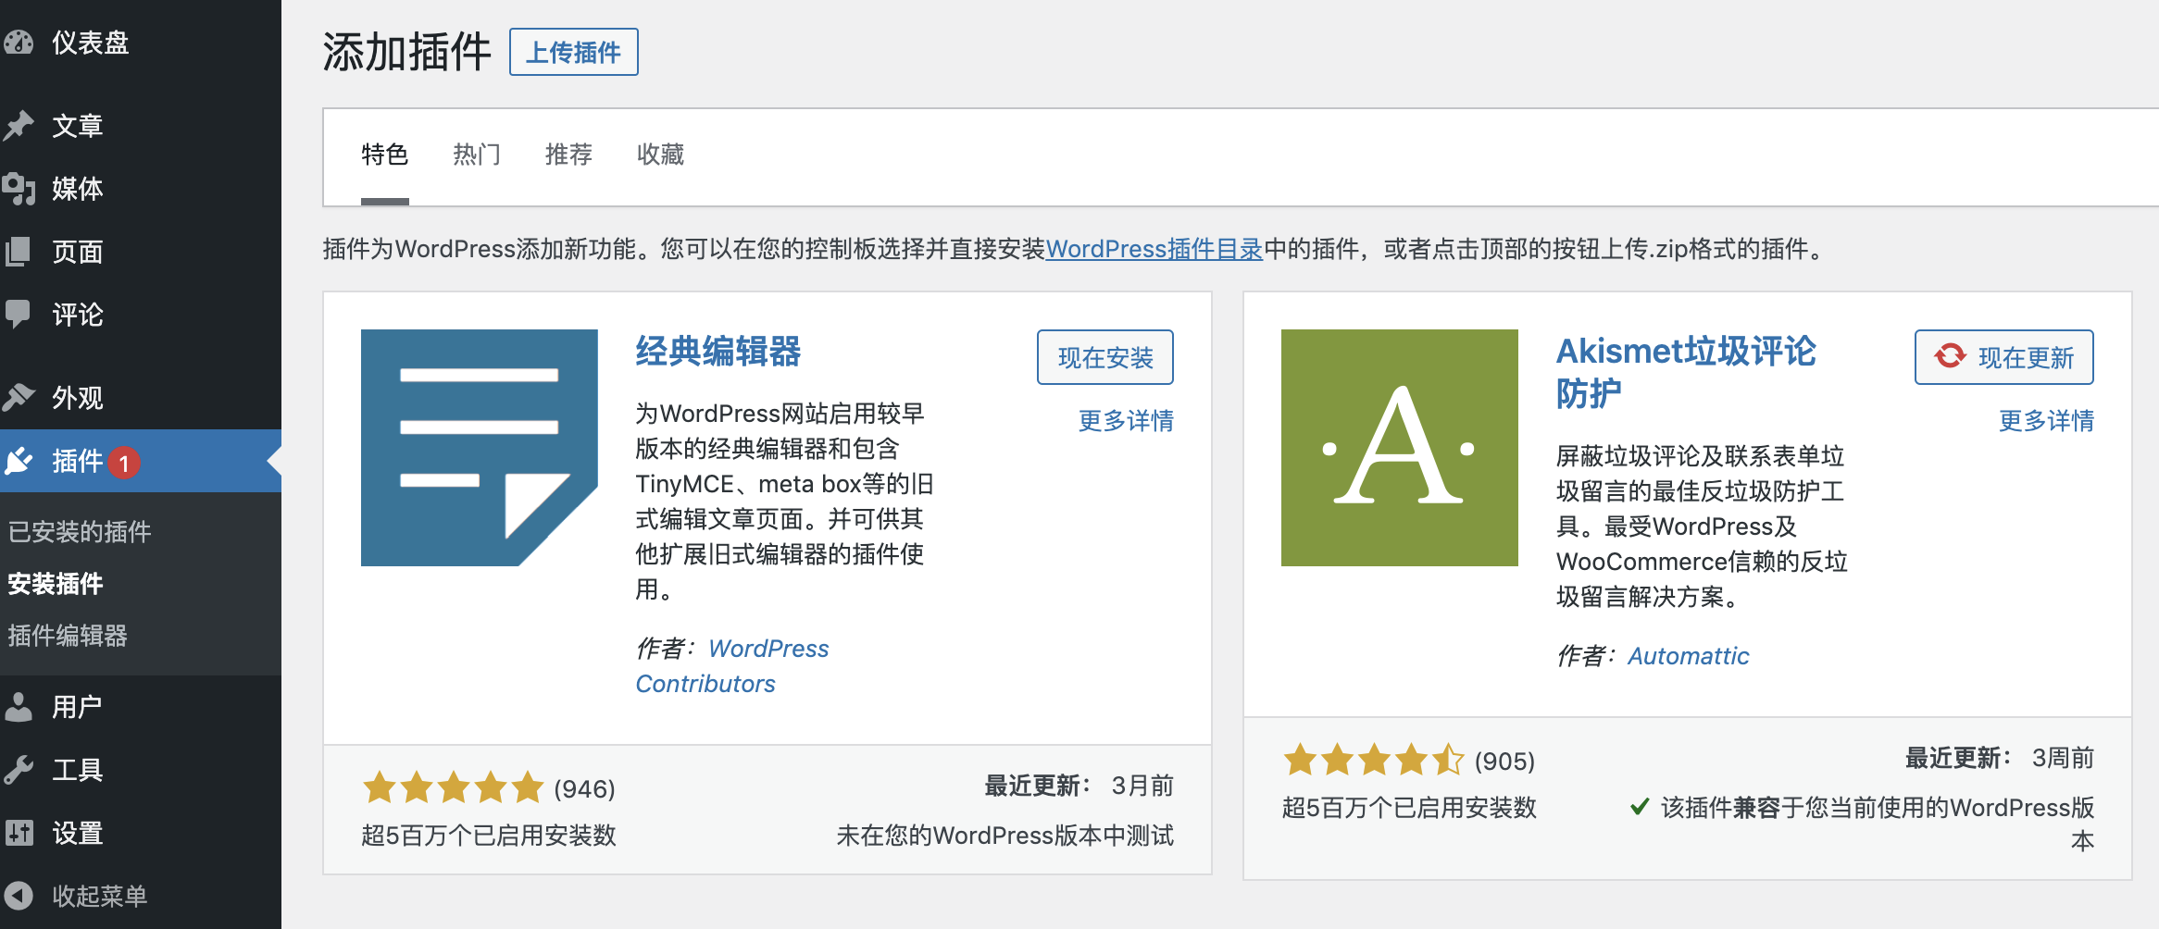This screenshot has width=2159, height=929.
Task: Click the Dashboard gauge icon in sidebar
Action: pyautogui.click(x=19, y=43)
